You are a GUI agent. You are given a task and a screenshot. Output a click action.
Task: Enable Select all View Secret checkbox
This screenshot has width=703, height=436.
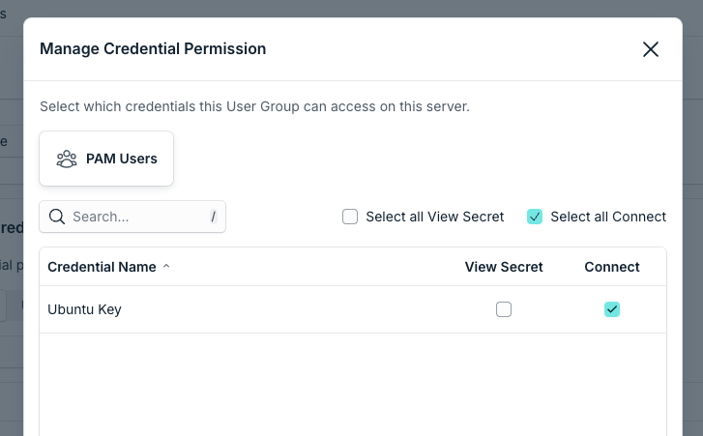point(350,217)
